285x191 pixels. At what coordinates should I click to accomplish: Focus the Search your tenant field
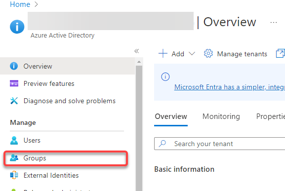coord(220,144)
